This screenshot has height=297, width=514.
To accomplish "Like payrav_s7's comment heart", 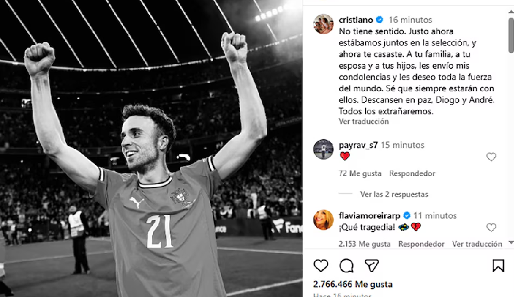I will tap(491, 157).
